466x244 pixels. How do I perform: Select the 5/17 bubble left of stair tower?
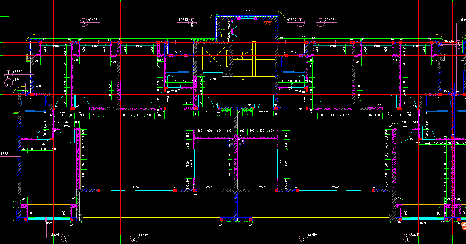(x=192, y=22)
